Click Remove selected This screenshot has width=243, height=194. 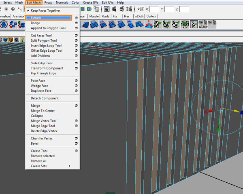click(43, 156)
